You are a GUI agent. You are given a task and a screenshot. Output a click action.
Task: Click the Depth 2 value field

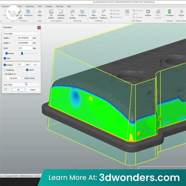tap(25, 43)
